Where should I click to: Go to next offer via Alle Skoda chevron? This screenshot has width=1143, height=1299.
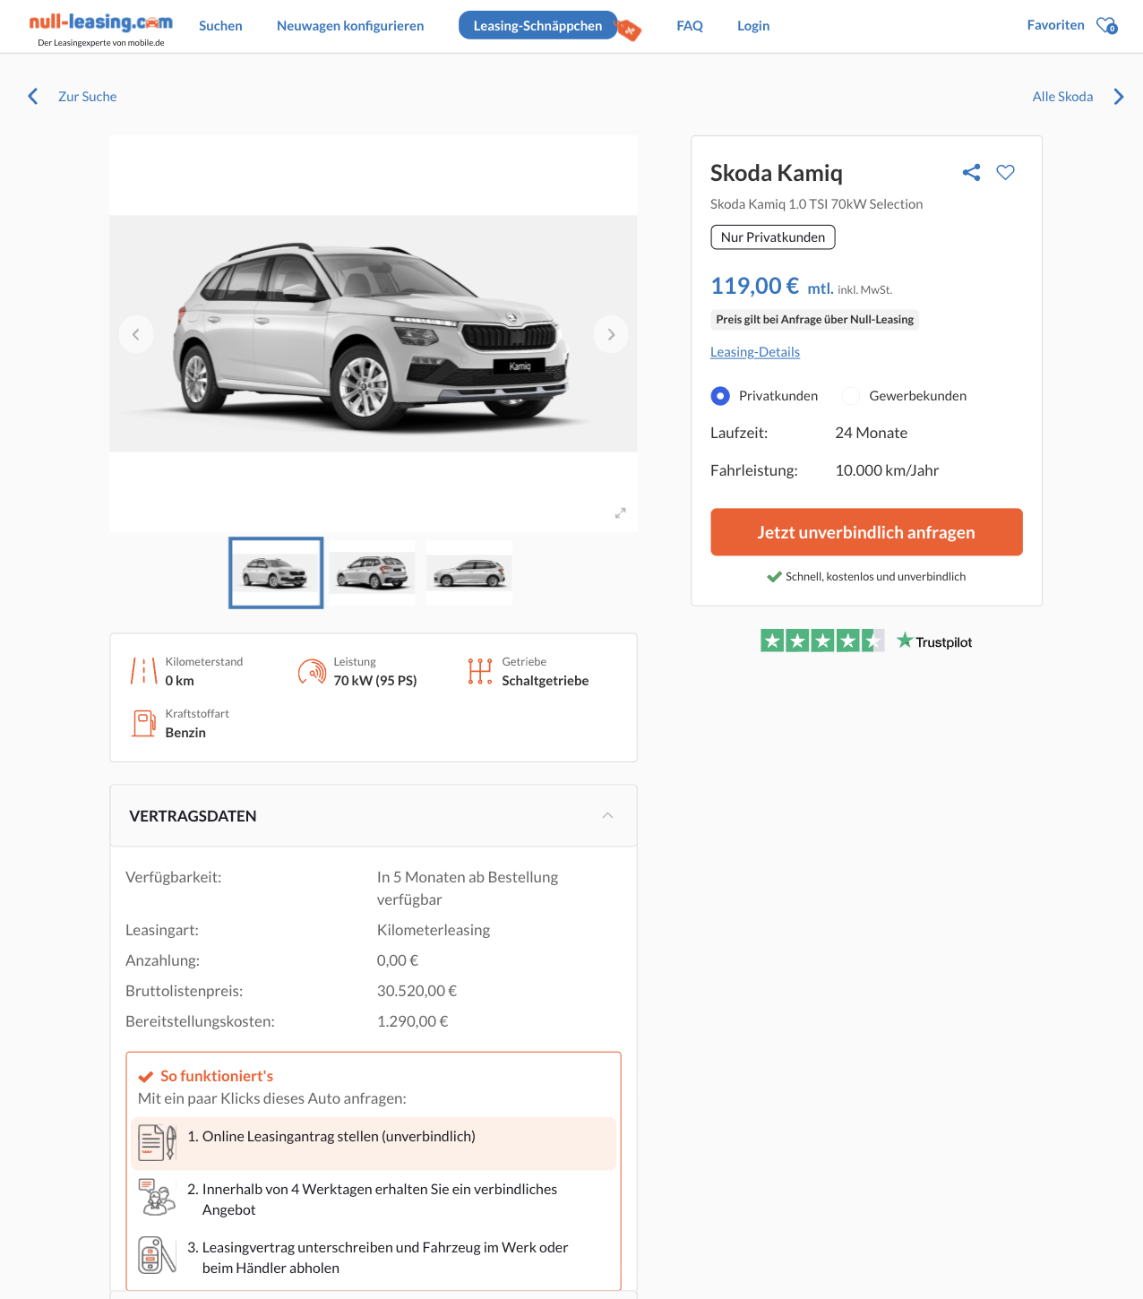coord(1118,97)
